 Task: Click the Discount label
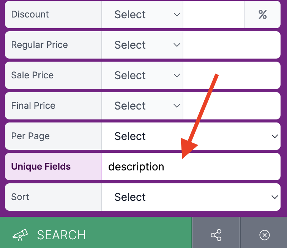coord(30,14)
